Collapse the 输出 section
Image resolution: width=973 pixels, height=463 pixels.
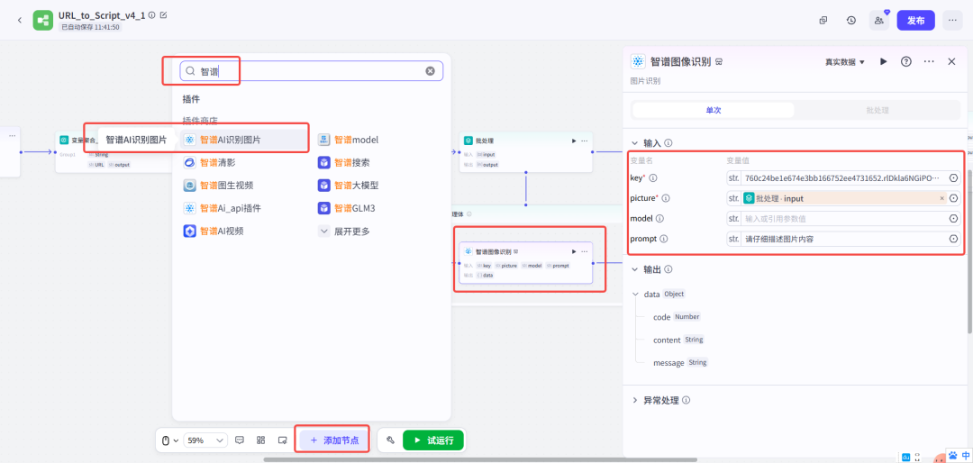pyautogui.click(x=652, y=269)
